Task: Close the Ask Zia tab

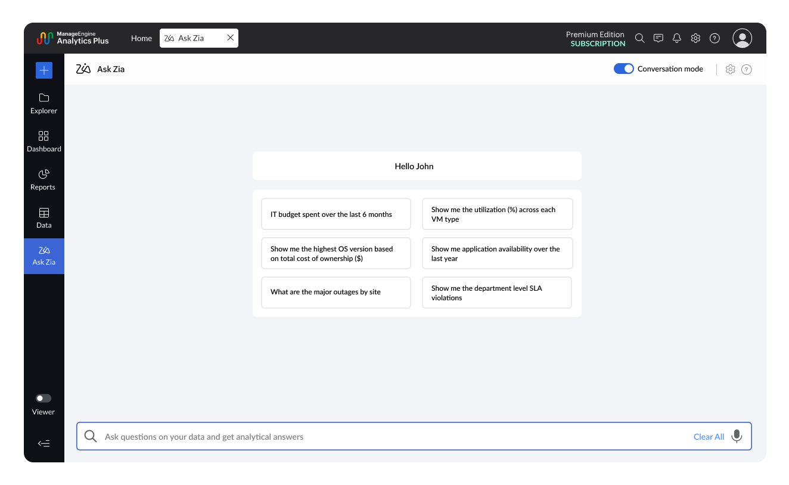Action: [230, 38]
